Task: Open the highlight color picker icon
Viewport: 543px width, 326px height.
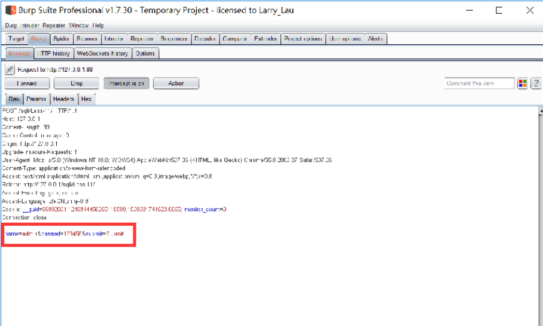Action: pyautogui.click(x=523, y=84)
